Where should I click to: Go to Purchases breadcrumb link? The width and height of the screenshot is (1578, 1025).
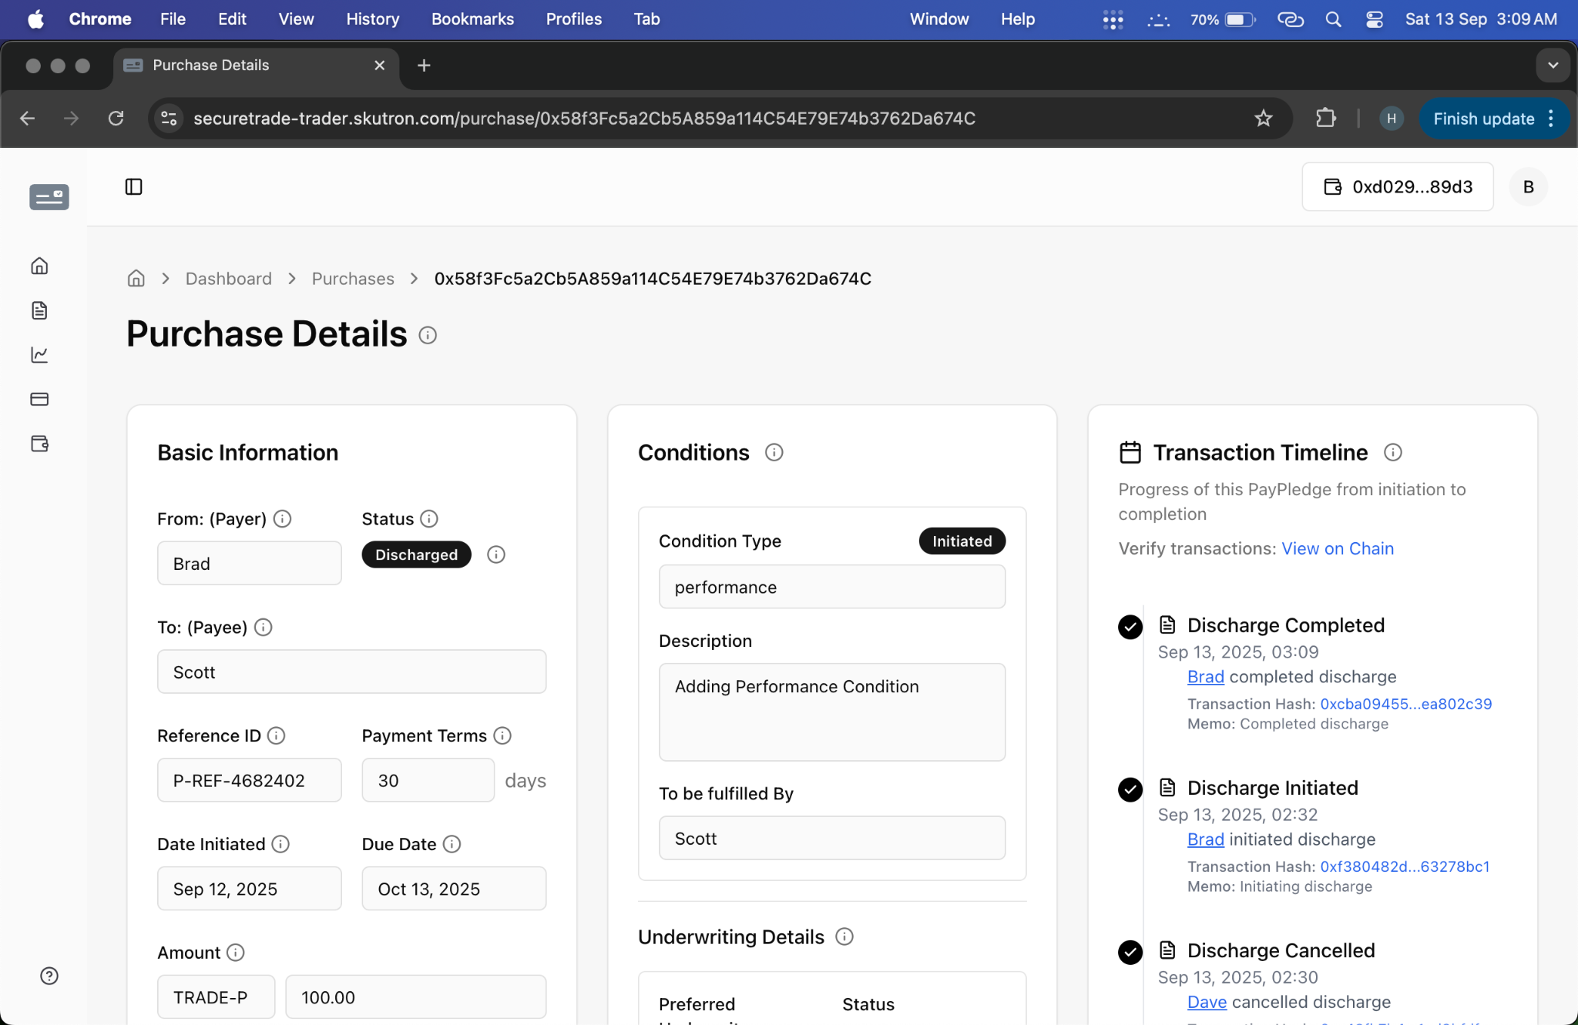[x=353, y=279]
